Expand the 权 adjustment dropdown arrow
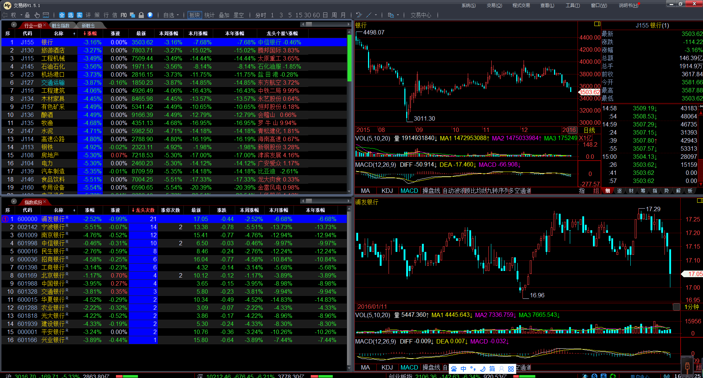This screenshot has width=703, height=378. coord(21,15)
